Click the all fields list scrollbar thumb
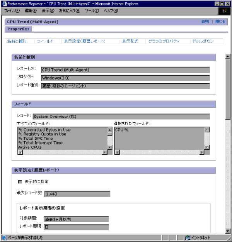Screen dimensions: 232x242 110,134
